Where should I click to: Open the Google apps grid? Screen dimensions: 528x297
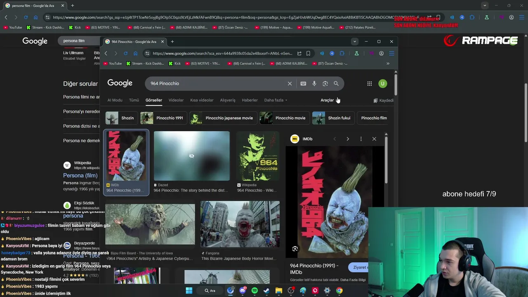click(370, 84)
